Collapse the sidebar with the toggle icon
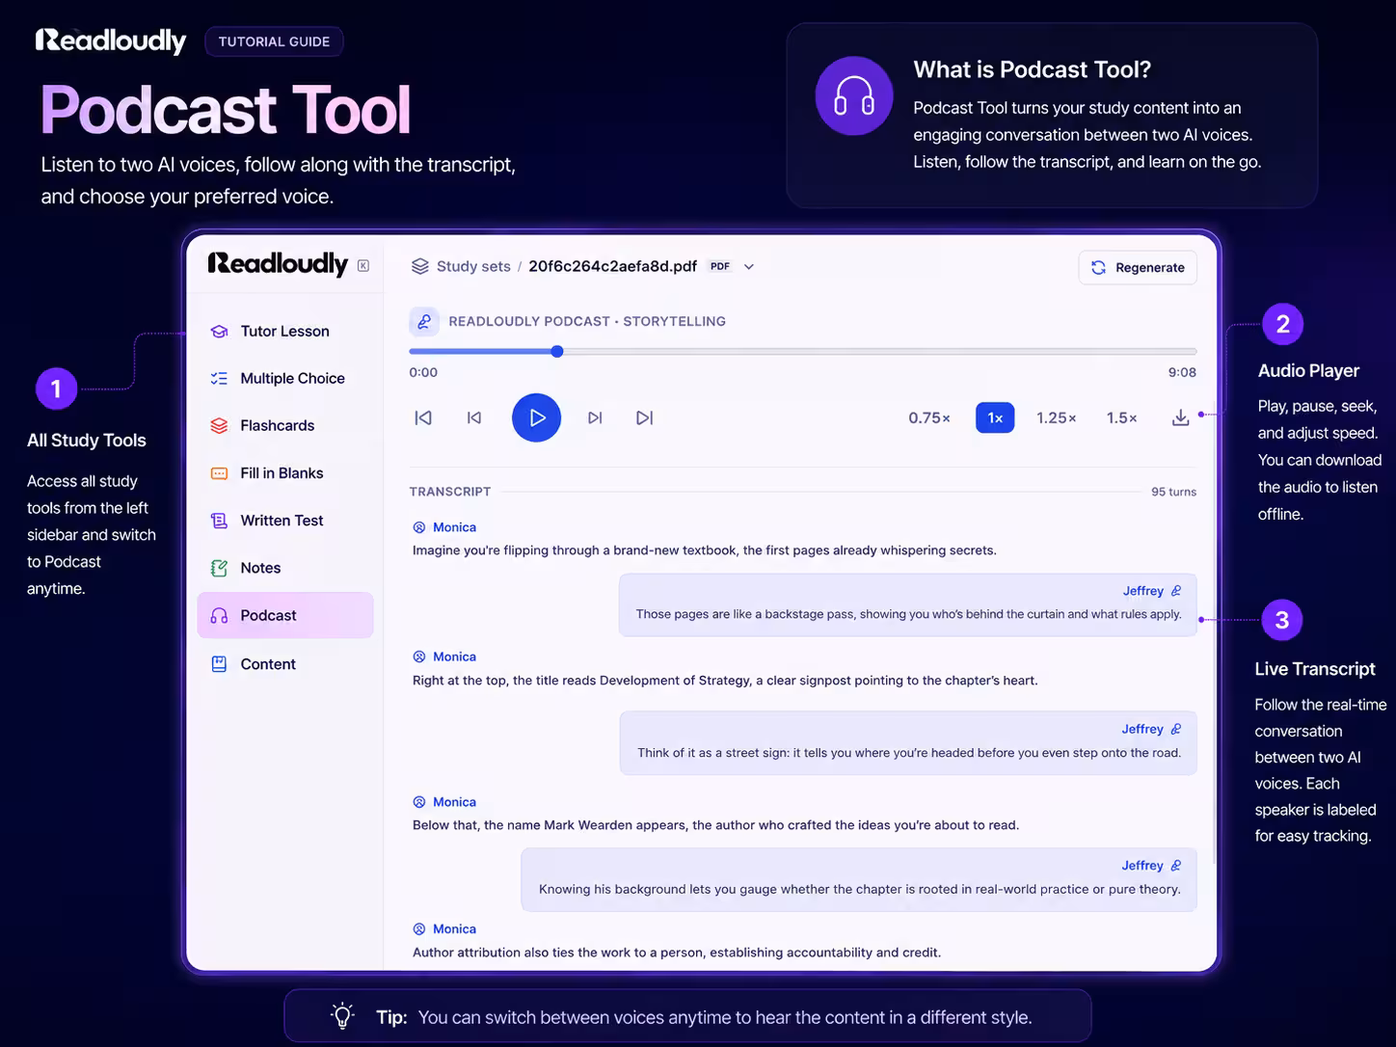 [x=363, y=266]
